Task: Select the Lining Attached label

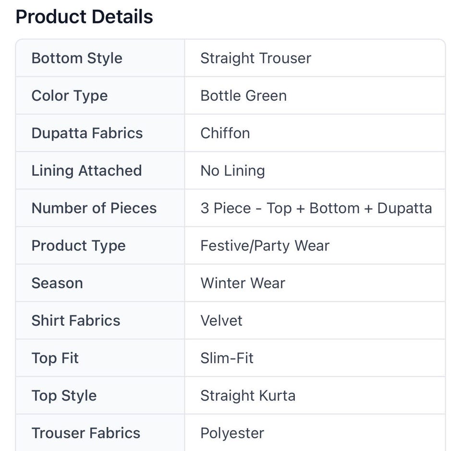Action: [x=87, y=171]
